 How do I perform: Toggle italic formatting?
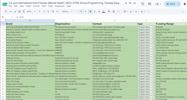click(x=95, y=12)
